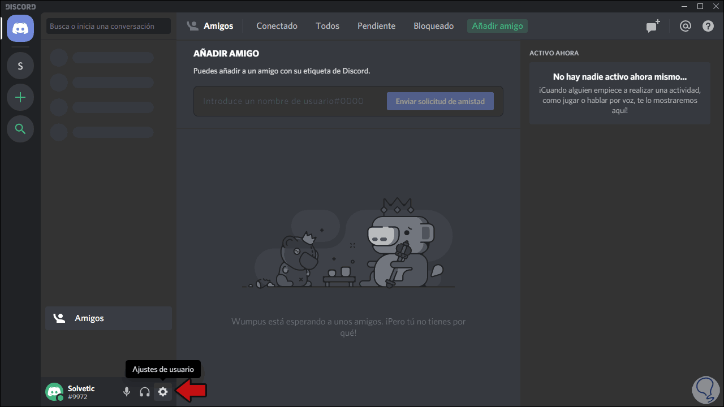724x407 pixels.
Task: Switch to the Bloqueado tab
Action: tap(433, 26)
